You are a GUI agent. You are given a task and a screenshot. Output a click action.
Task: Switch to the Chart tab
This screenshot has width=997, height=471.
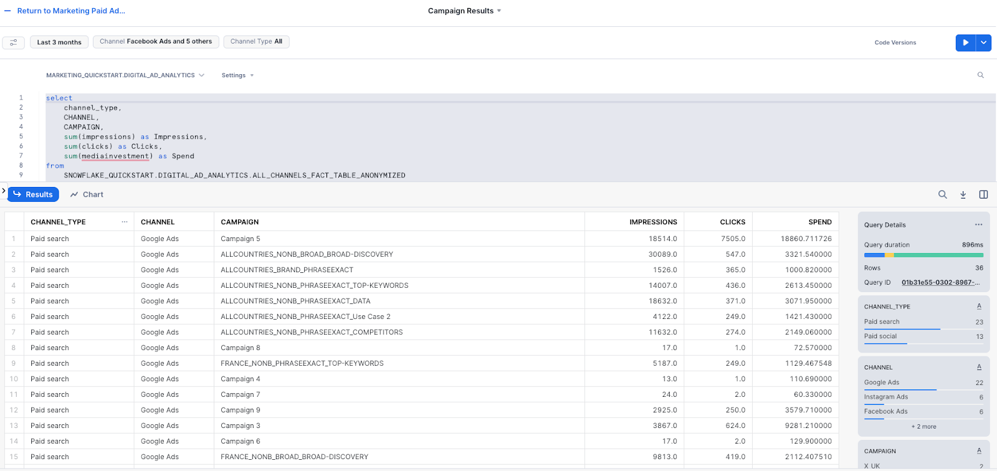pos(87,194)
